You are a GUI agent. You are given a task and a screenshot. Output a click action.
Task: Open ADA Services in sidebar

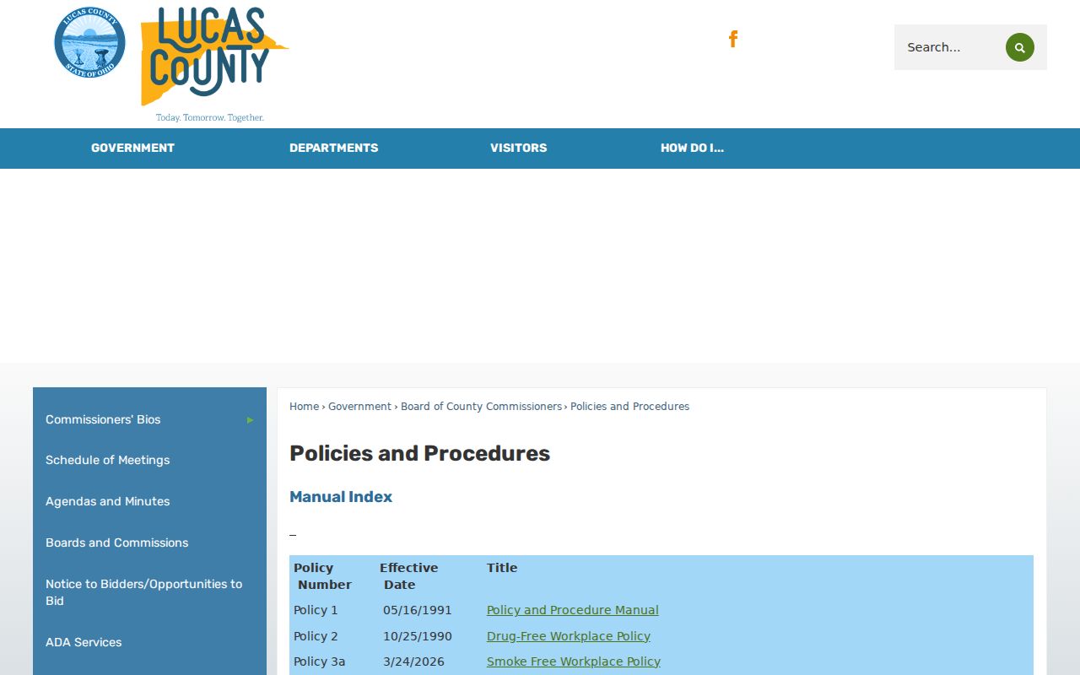(x=84, y=642)
